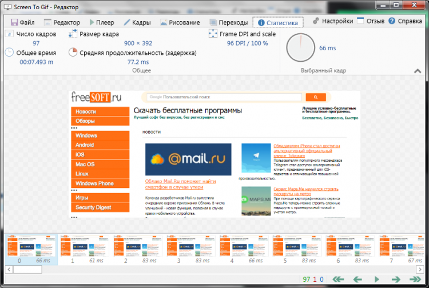Click the 66 ms selected frame value
Viewport: 429px width, 288px height.
328,48
